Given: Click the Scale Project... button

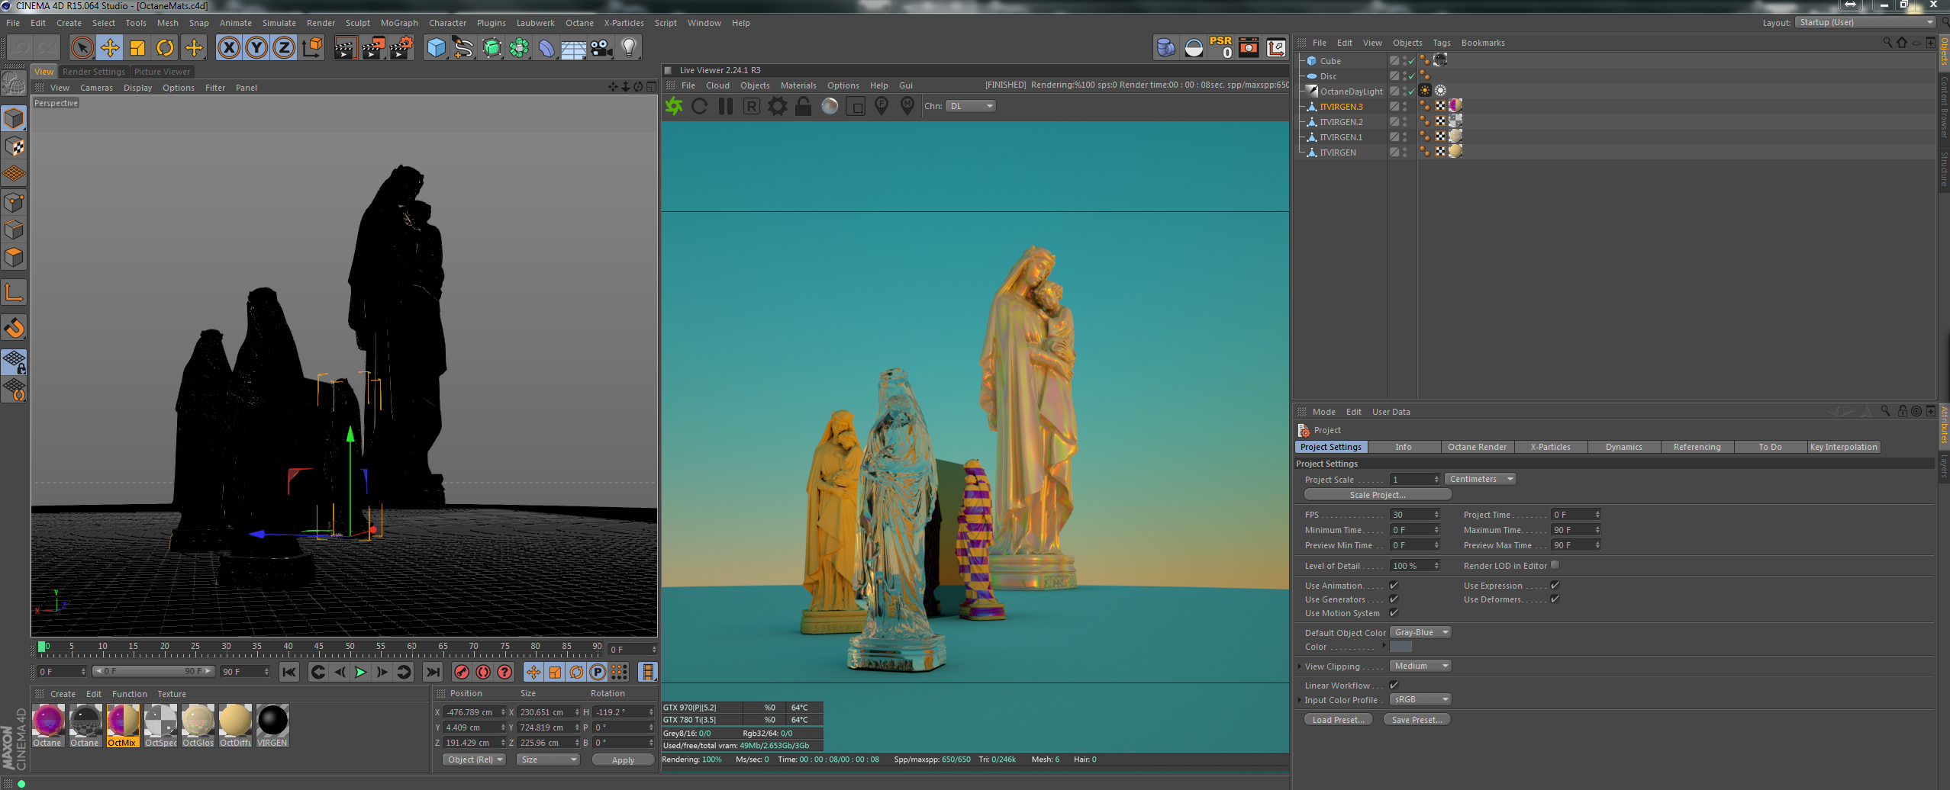Looking at the screenshot, I should point(1378,495).
